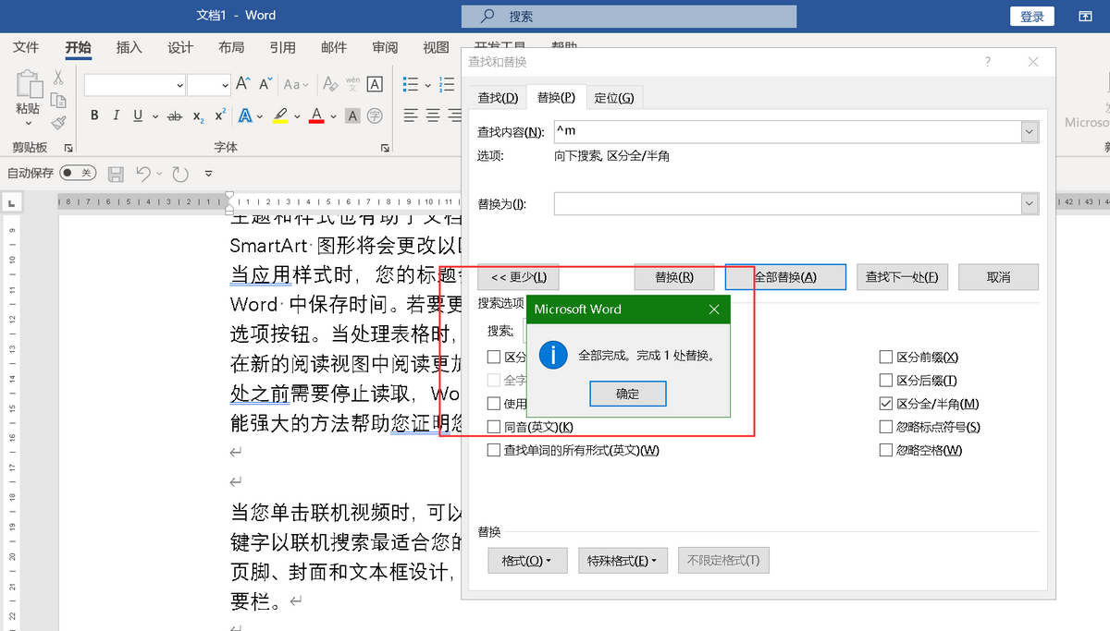Viewport: 1110px width, 631px height.
Task: Switch to the 布局 ribbon tab
Action: click(x=231, y=48)
